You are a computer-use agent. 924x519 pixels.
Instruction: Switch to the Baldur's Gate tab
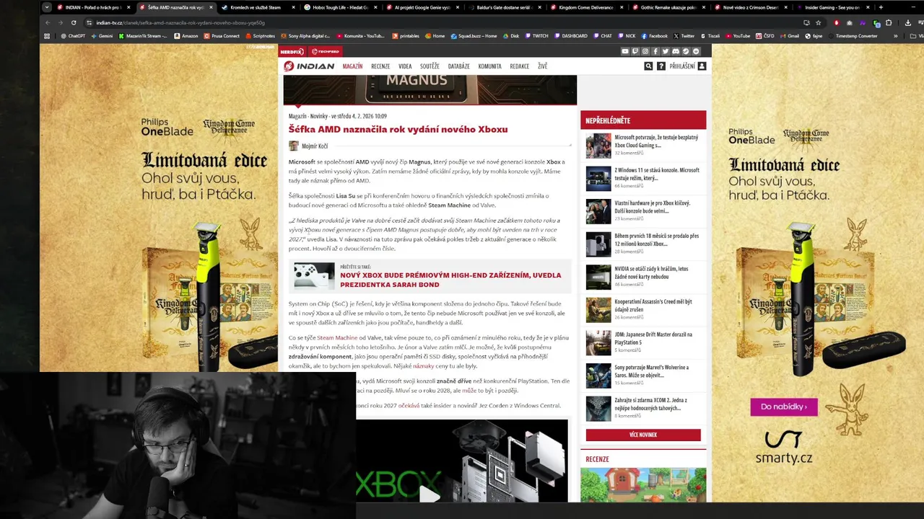pos(502,7)
